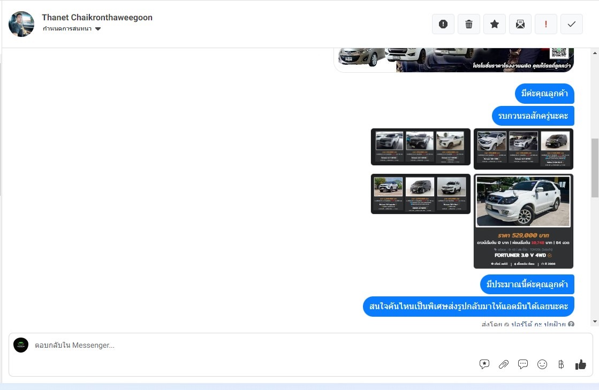Send a thumbs-up like
This screenshot has width=599, height=390.
tap(581, 364)
